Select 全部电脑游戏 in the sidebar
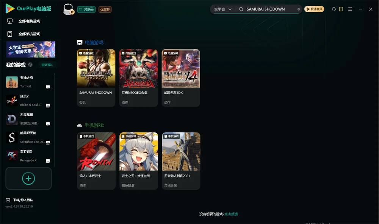The image size is (379, 224). pyautogui.click(x=29, y=21)
